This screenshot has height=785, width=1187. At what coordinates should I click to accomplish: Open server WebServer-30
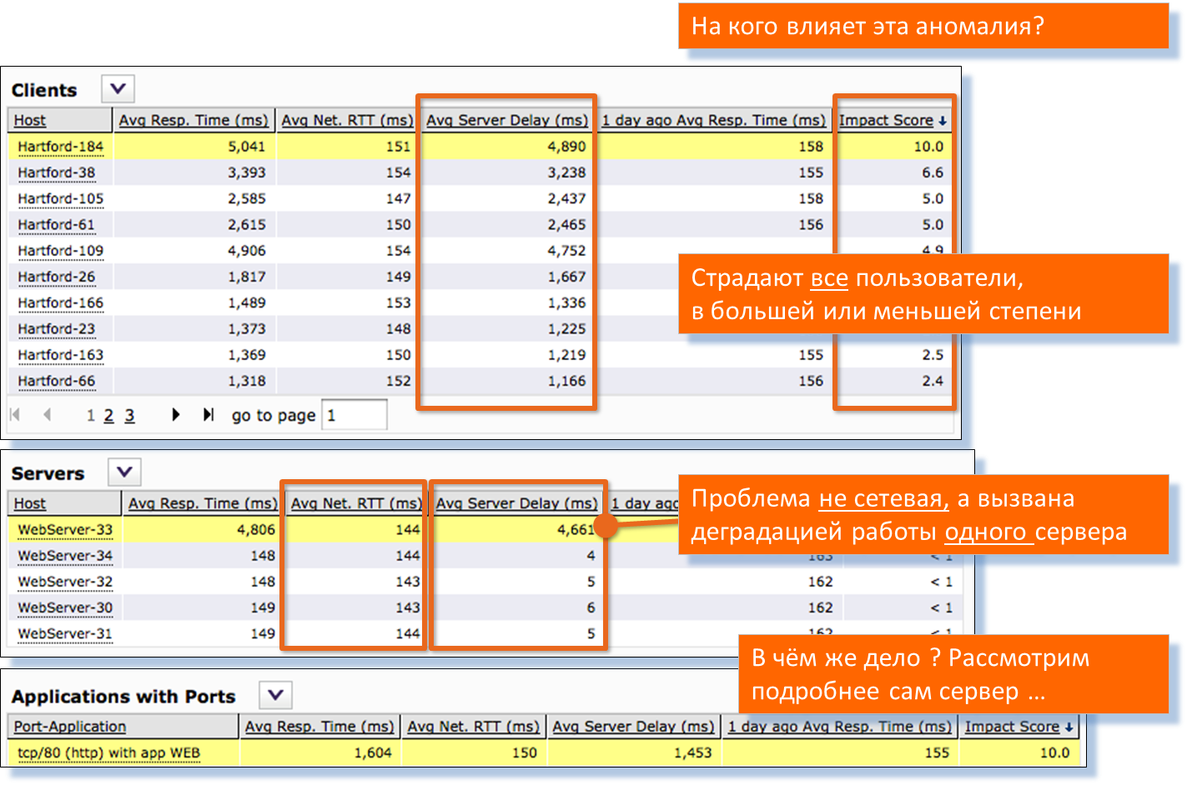tap(65, 607)
